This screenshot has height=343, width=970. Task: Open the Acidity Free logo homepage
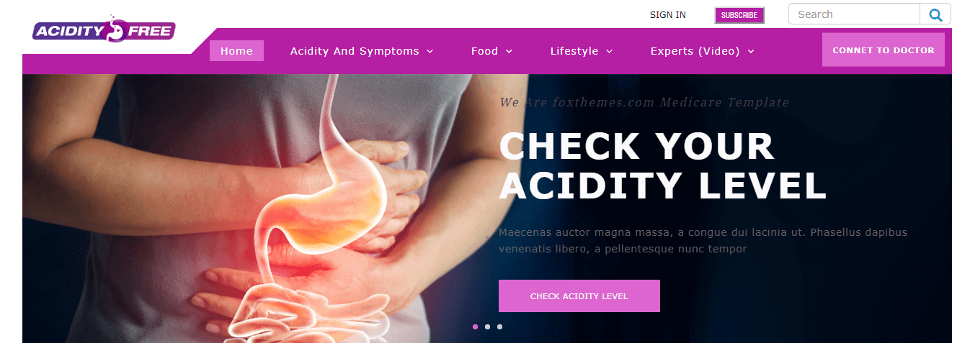[104, 30]
